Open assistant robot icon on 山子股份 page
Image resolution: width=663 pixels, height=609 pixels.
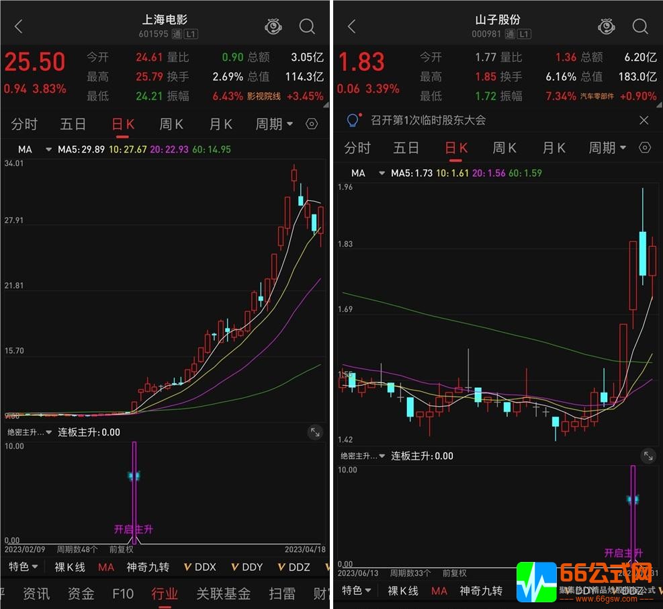pyautogui.click(x=607, y=27)
